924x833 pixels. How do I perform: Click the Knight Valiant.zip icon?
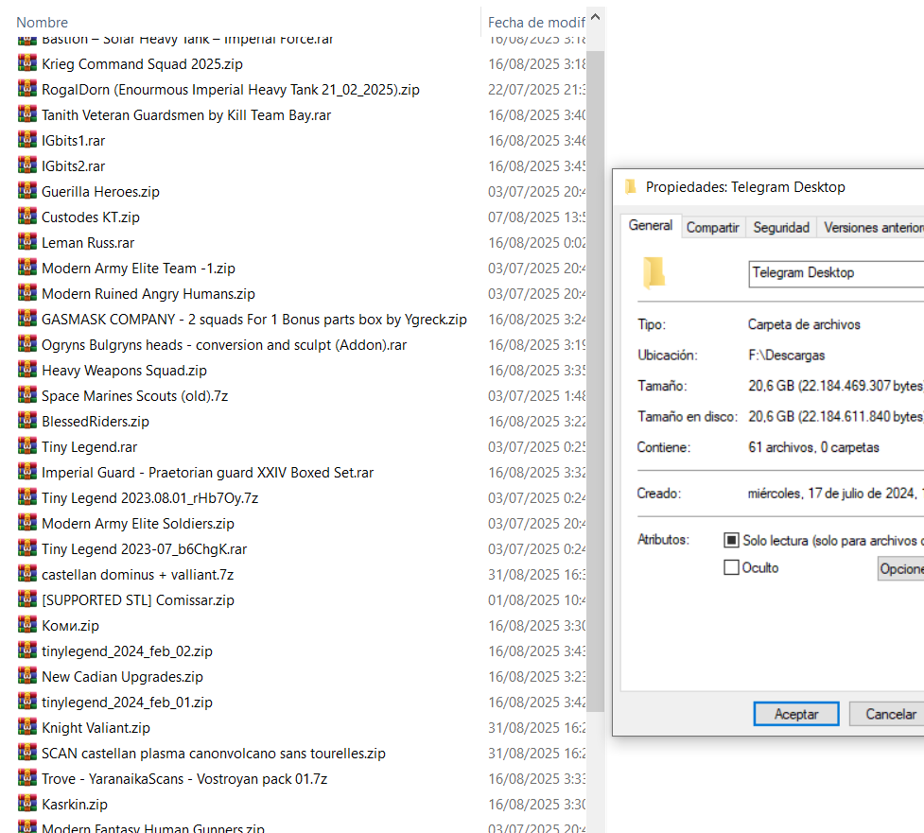(x=27, y=727)
